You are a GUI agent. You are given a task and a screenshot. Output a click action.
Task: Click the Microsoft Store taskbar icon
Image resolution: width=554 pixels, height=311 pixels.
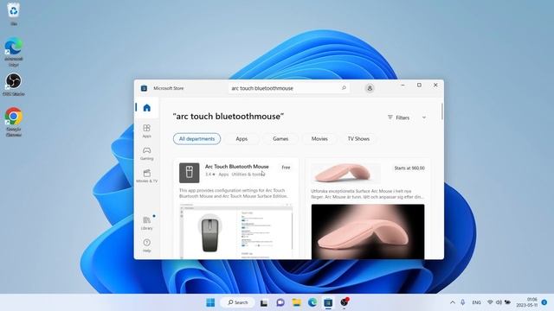pos(328,302)
